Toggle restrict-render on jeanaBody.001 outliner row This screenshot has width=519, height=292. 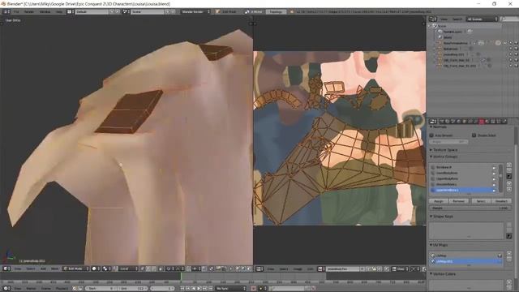[x=516, y=54]
